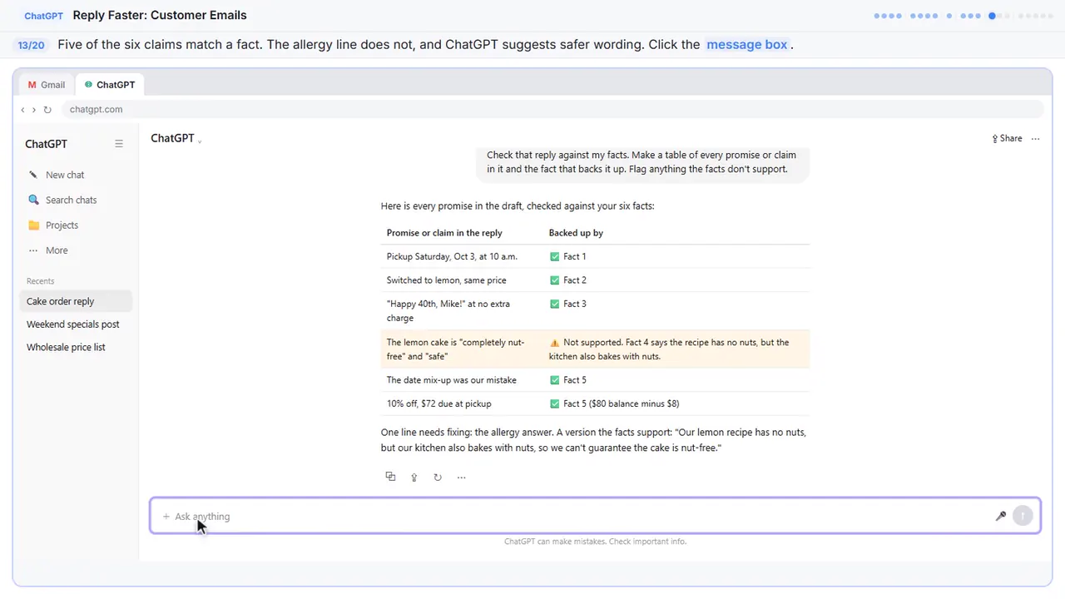Click the Share button

pyautogui.click(x=1007, y=139)
